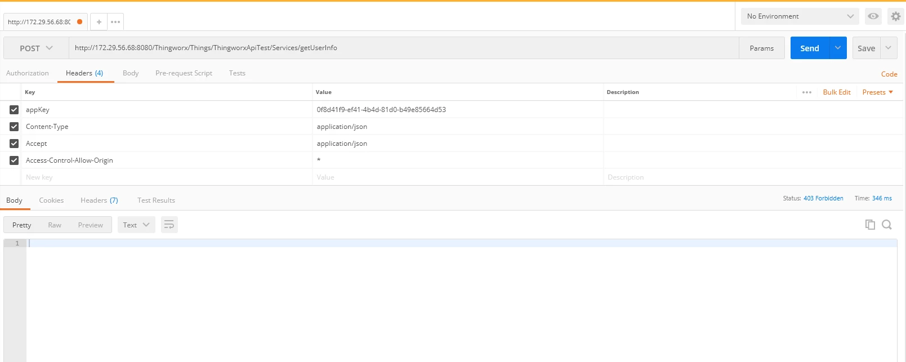The height and width of the screenshot is (362, 906).
Task: Click the new header Value input field
Action: tap(457, 177)
